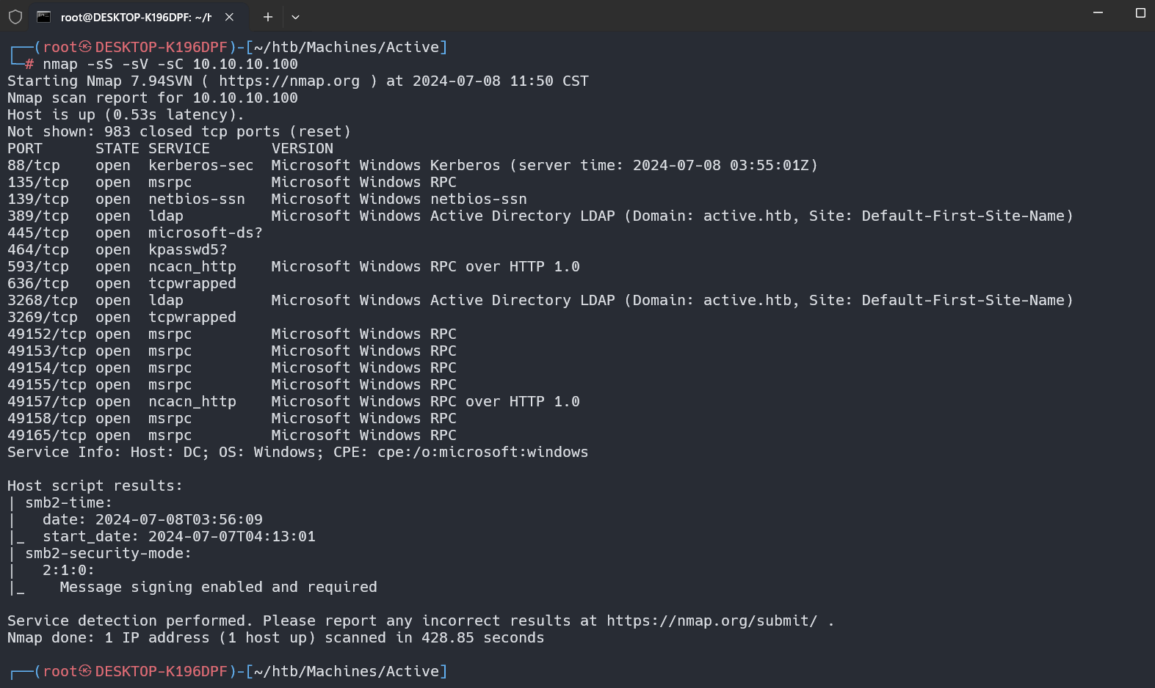Viewport: 1155px width, 688px height.
Task: Click the VERSION column header
Action: pyautogui.click(x=302, y=149)
